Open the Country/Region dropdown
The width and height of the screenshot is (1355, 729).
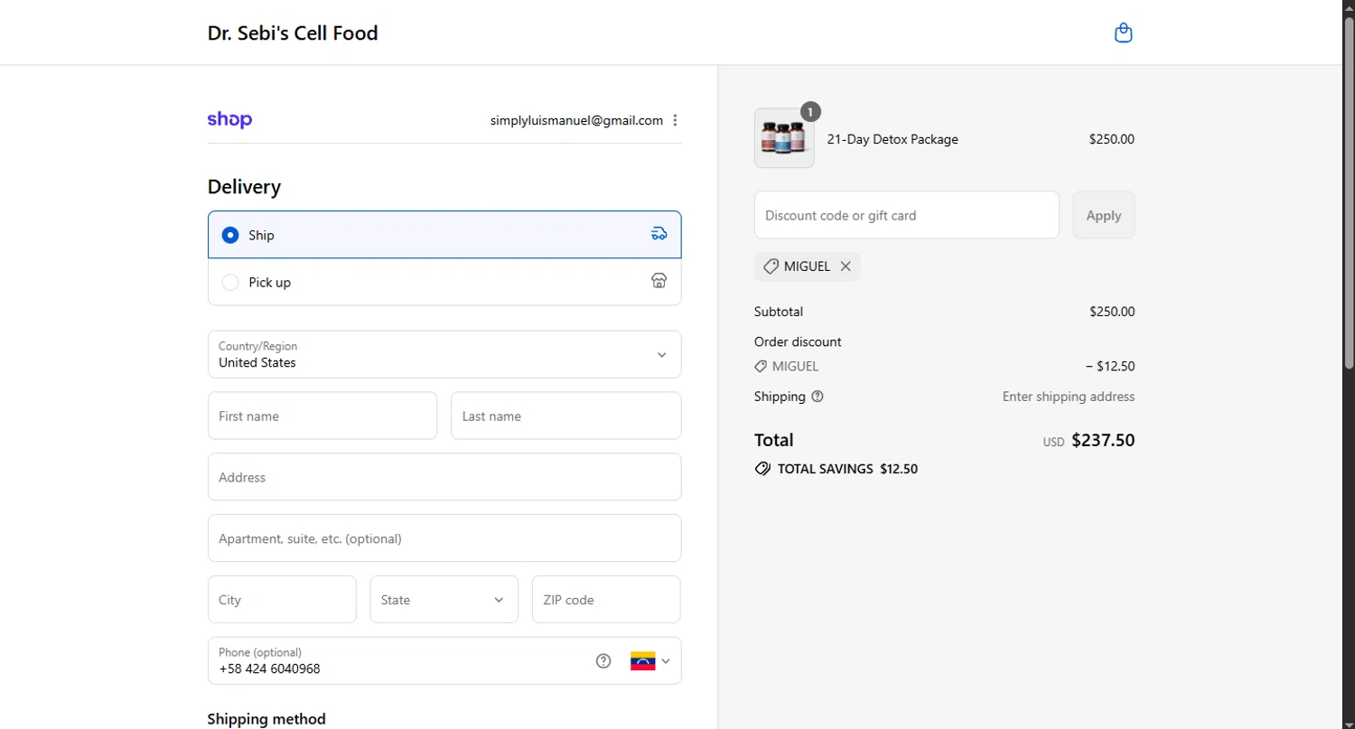point(444,354)
